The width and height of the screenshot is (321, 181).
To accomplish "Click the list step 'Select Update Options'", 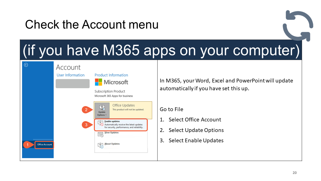I will 196,130.
